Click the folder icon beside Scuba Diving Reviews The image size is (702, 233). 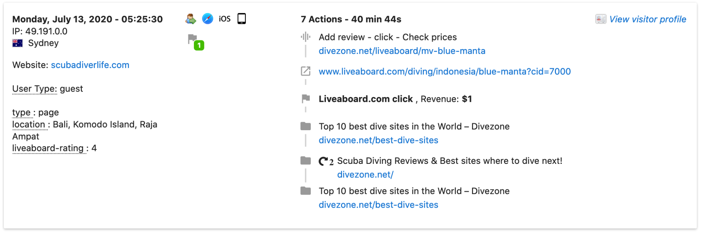coord(306,161)
